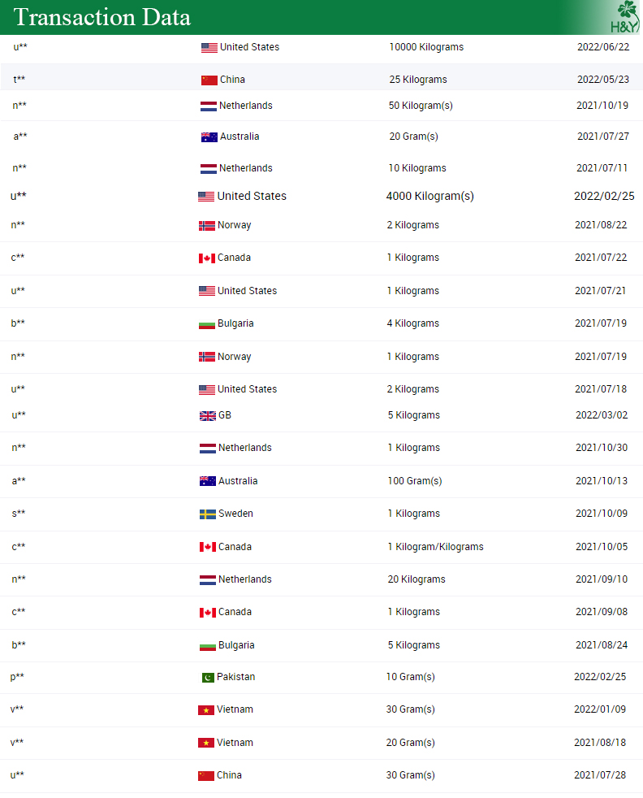Click the Sweden flag icon
The width and height of the screenshot is (643, 798).
point(208,514)
